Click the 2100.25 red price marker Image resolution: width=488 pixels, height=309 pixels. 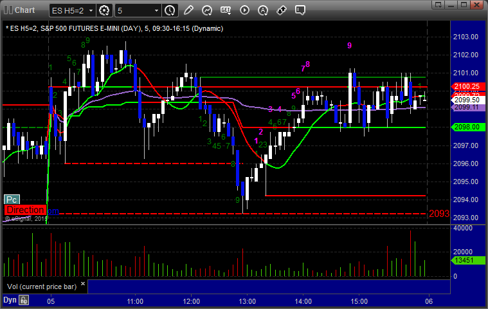coord(468,87)
